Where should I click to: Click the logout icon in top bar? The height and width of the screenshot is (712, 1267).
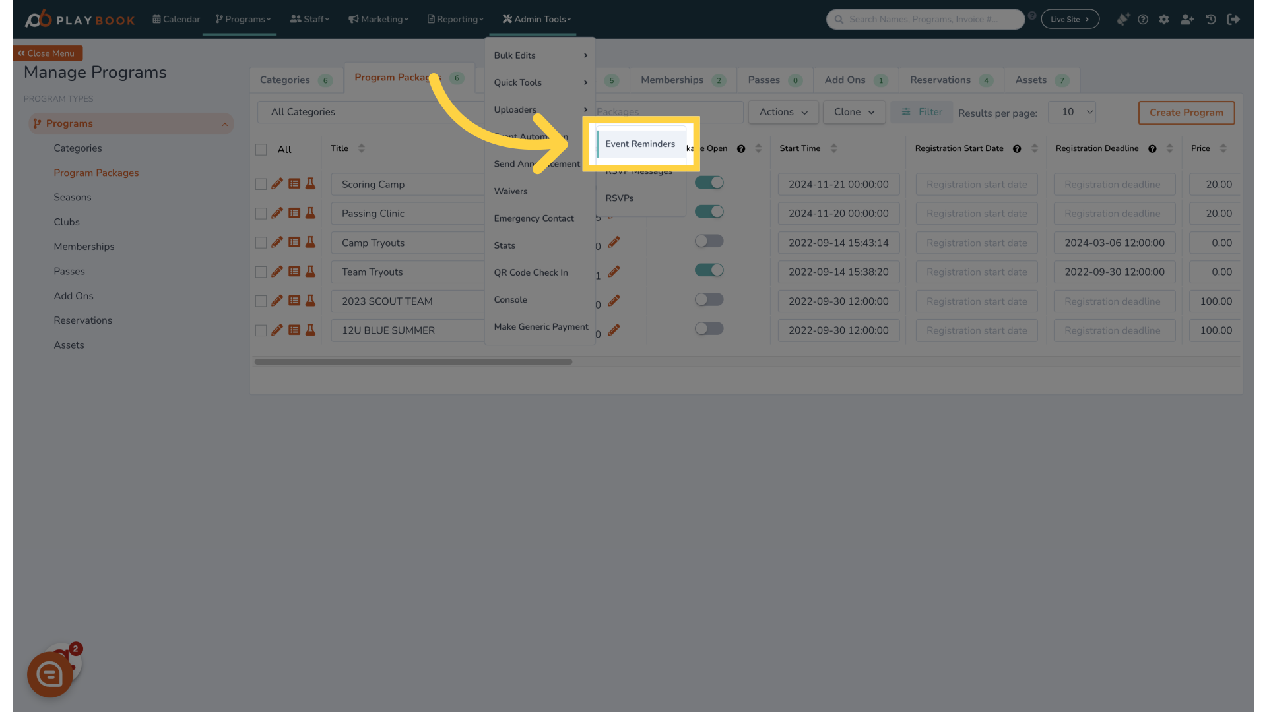click(x=1233, y=20)
